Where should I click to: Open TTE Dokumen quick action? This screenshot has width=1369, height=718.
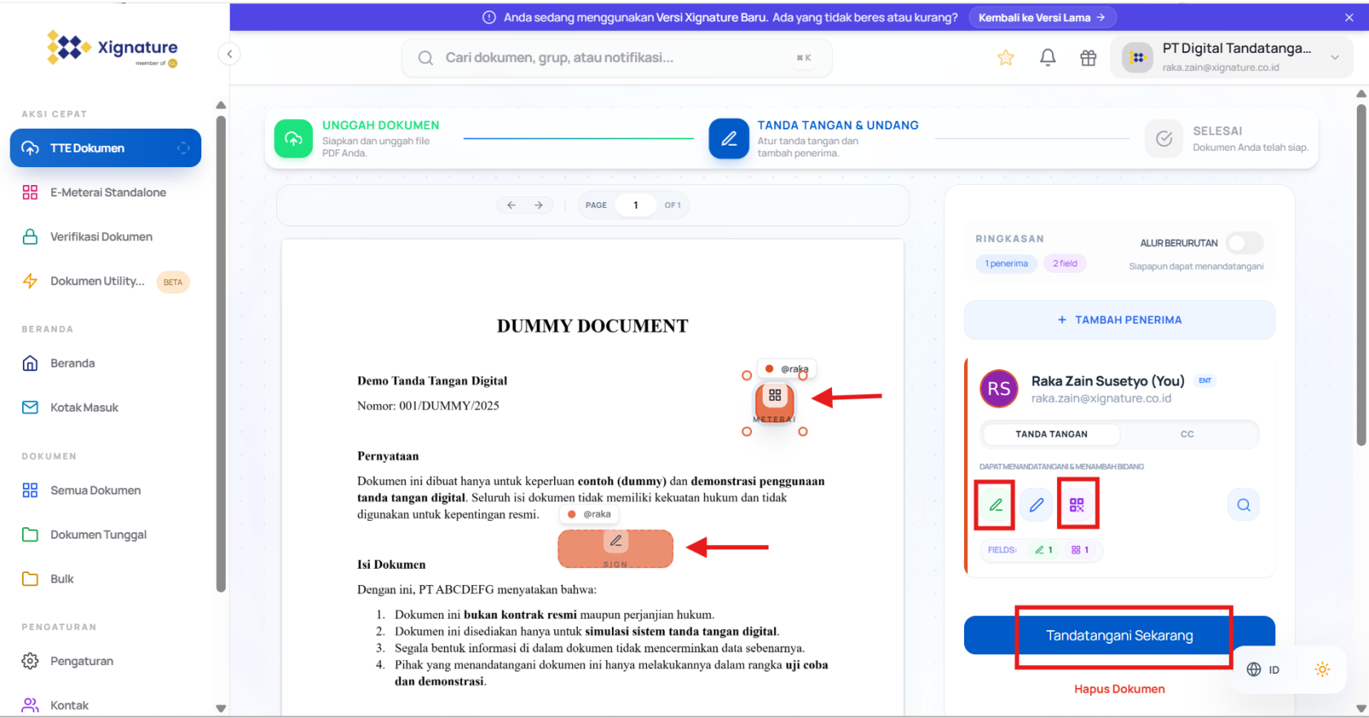(x=105, y=148)
